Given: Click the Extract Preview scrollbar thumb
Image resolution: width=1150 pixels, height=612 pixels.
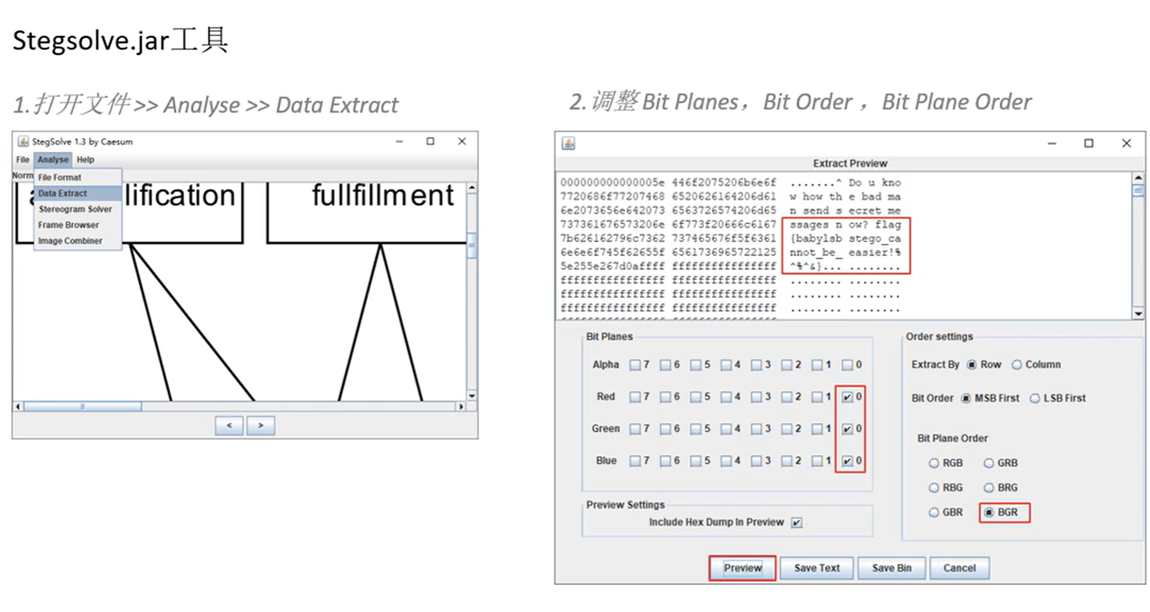Looking at the screenshot, I should 1138,191.
